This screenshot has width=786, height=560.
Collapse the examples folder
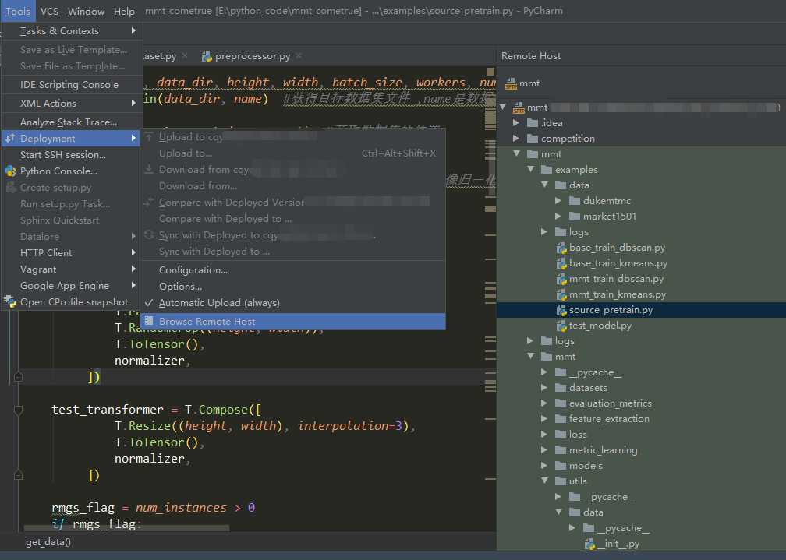(530, 170)
